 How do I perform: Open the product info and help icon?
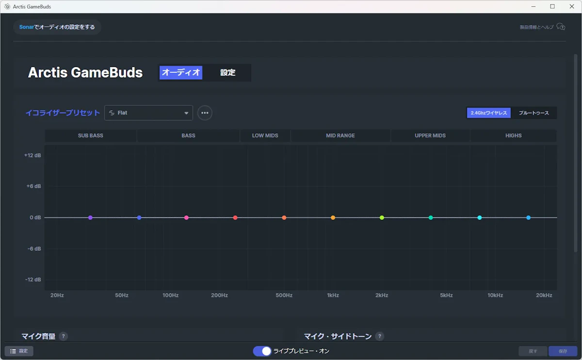pyautogui.click(x=561, y=27)
